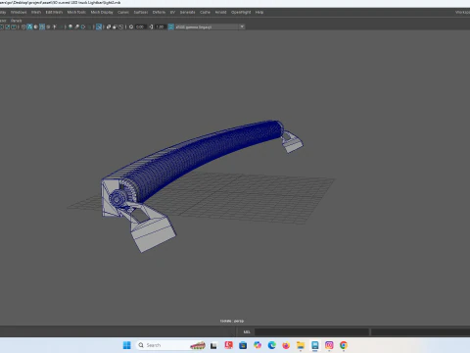The height and width of the screenshot is (353, 470).
Task: Open the Surfaces menu
Action: [x=141, y=12]
